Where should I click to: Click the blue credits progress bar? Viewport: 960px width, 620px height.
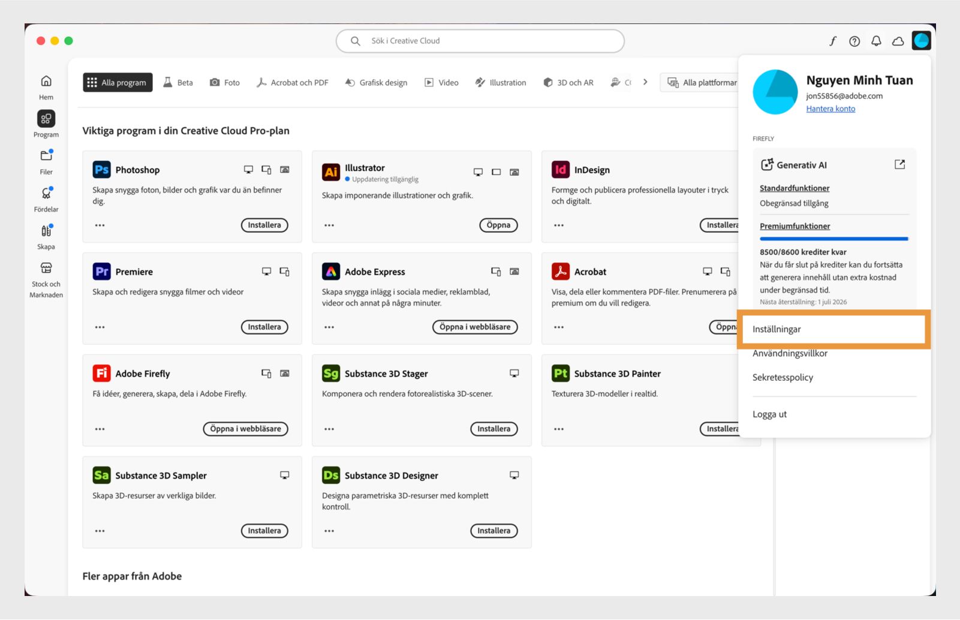coord(834,239)
